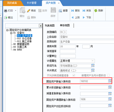Click the 增加 add toolbar button

tap(22, 12)
